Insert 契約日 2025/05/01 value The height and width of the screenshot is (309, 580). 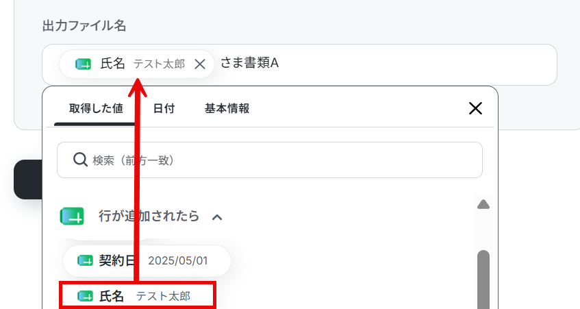coord(147,260)
